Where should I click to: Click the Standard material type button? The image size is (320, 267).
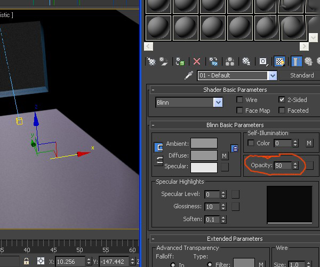coord(301,75)
